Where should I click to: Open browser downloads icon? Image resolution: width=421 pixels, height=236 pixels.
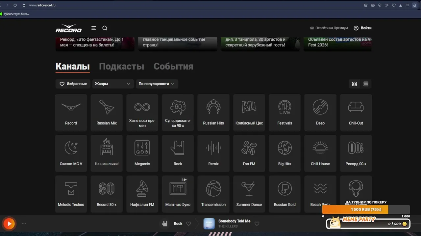click(x=401, y=5)
